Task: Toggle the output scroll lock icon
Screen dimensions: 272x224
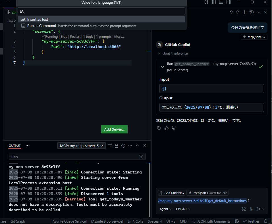Action: click(117, 146)
